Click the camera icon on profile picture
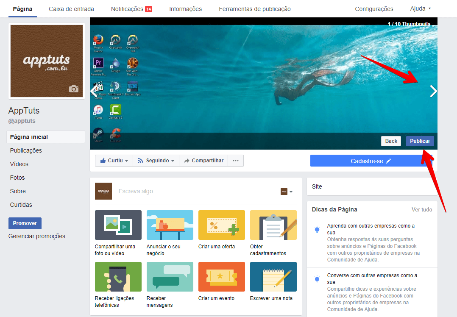 [74, 89]
